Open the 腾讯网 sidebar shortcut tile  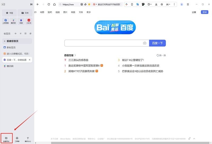(x=13, y=21)
